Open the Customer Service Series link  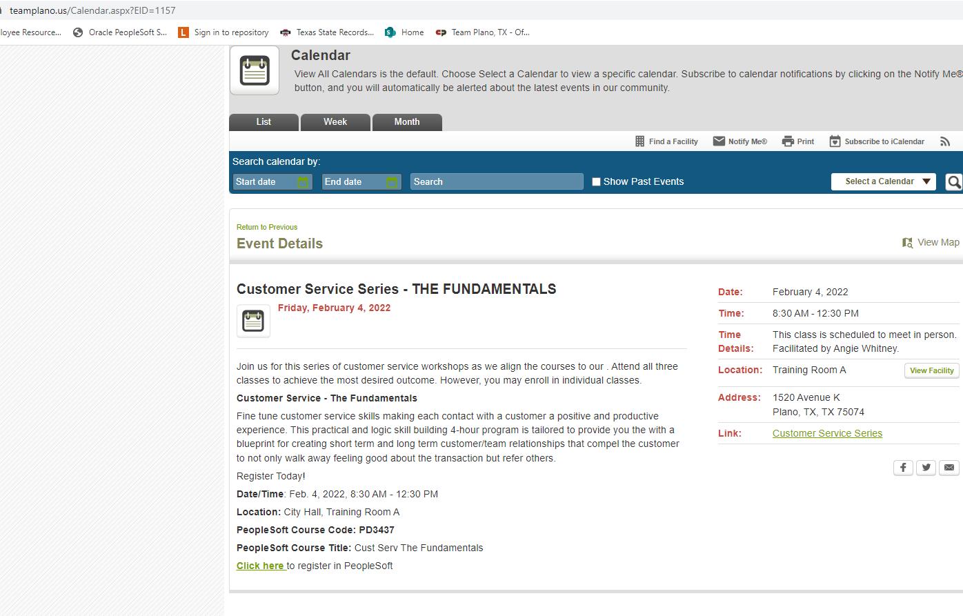827,433
